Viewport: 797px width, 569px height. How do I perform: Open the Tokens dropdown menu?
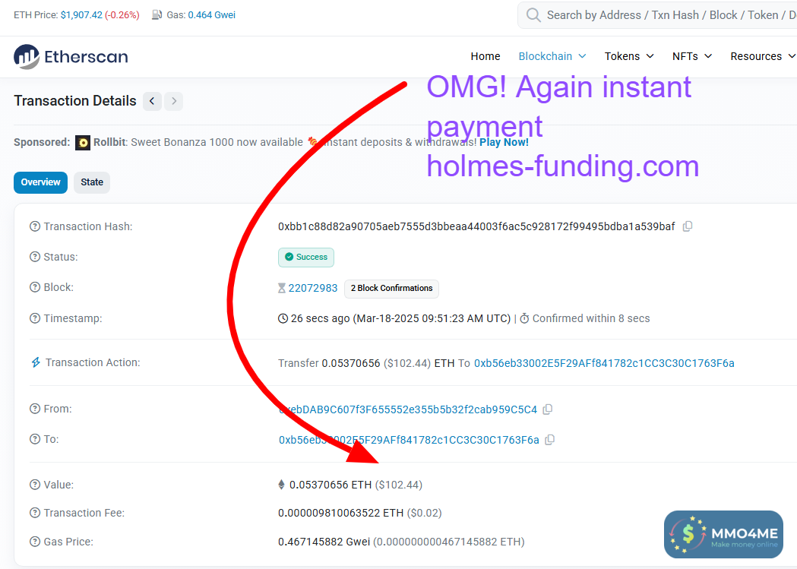coord(629,56)
